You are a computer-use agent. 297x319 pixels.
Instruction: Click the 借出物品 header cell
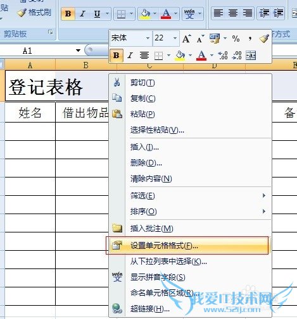pyautogui.click(x=82, y=112)
